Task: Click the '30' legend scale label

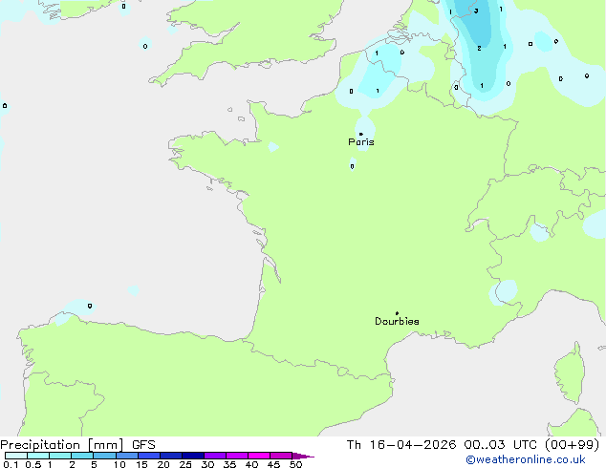Action: tap(207, 464)
